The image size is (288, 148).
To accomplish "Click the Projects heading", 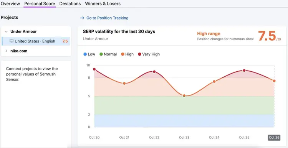I will [9, 18].
